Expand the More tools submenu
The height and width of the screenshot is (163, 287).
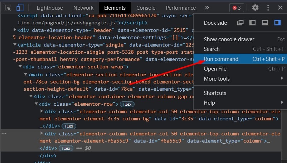[240, 79]
